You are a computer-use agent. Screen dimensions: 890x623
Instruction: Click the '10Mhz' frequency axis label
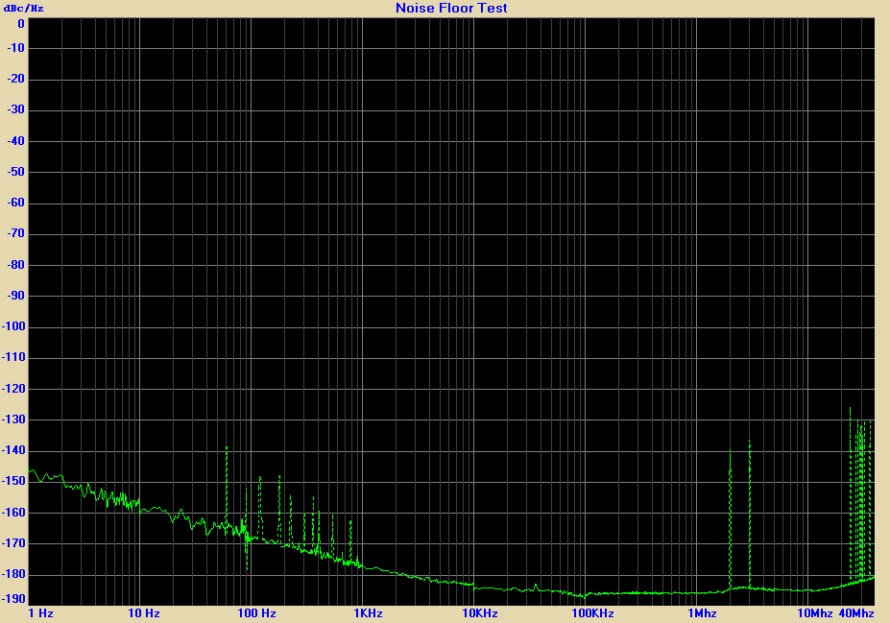814,613
